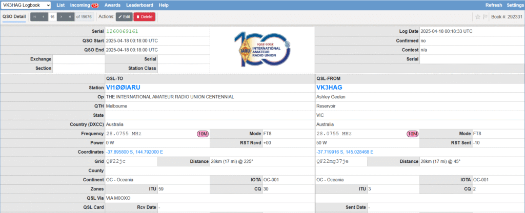The image size is (525, 213).
Task: Delete this QSO record
Action: coord(144,17)
